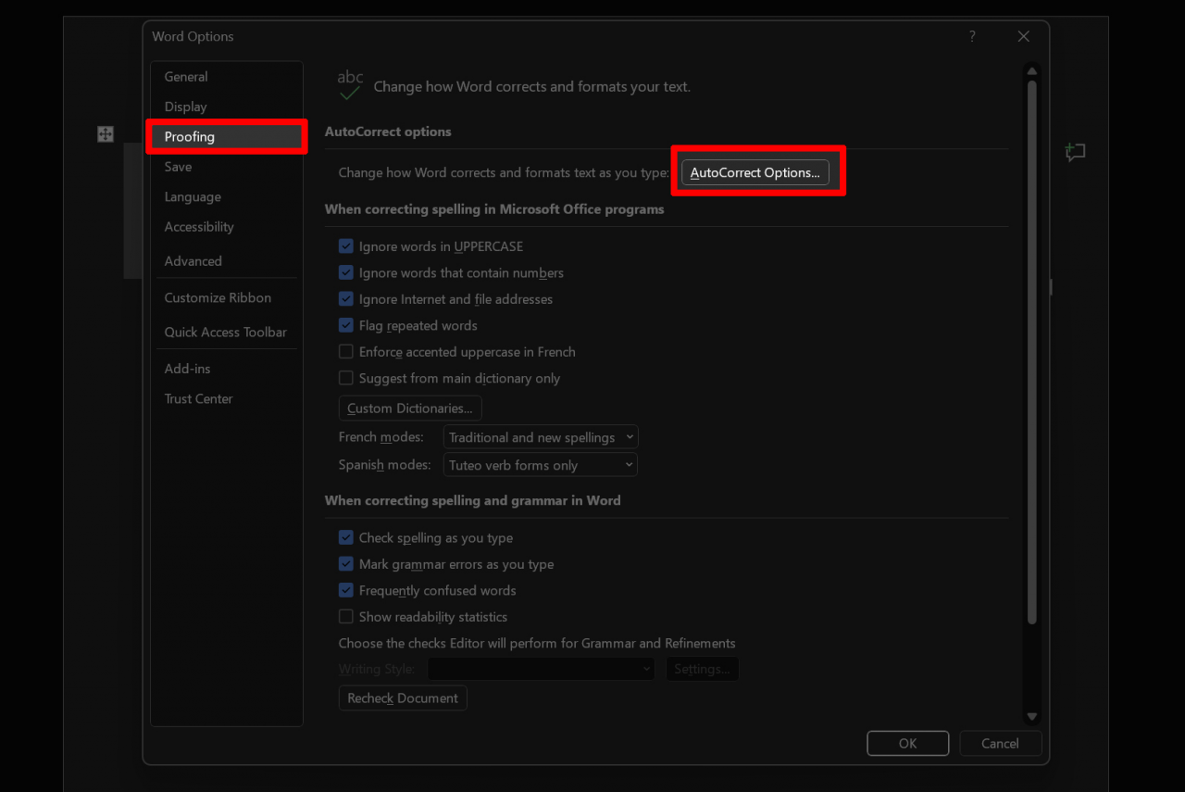1185x792 pixels.
Task: Switch to the Advanced options page
Action: click(193, 260)
